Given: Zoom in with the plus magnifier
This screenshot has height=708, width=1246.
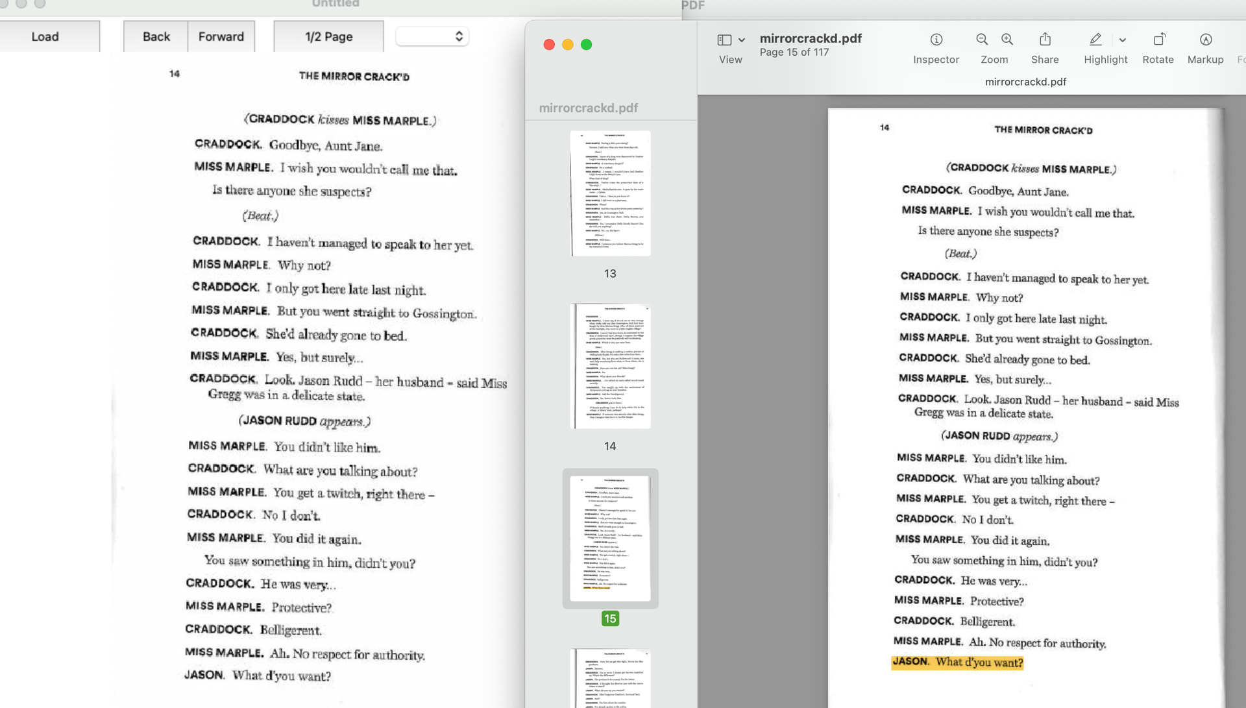Looking at the screenshot, I should (1007, 40).
